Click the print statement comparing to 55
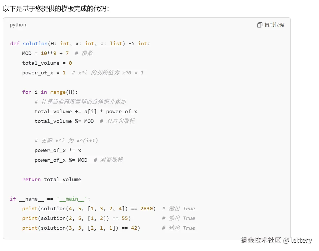This screenshot has height=251, width=319. 77,218
